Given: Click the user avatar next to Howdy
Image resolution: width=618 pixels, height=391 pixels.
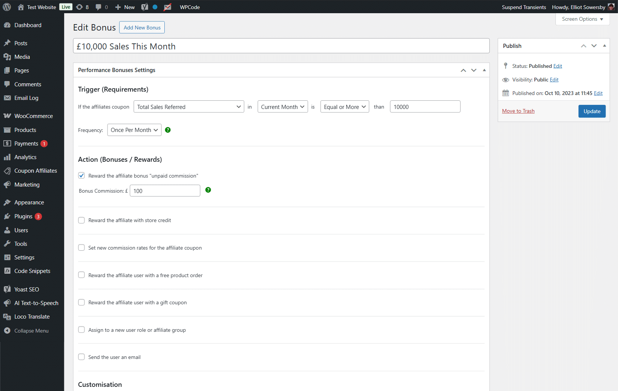Looking at the screenshot, I should 611,7.
